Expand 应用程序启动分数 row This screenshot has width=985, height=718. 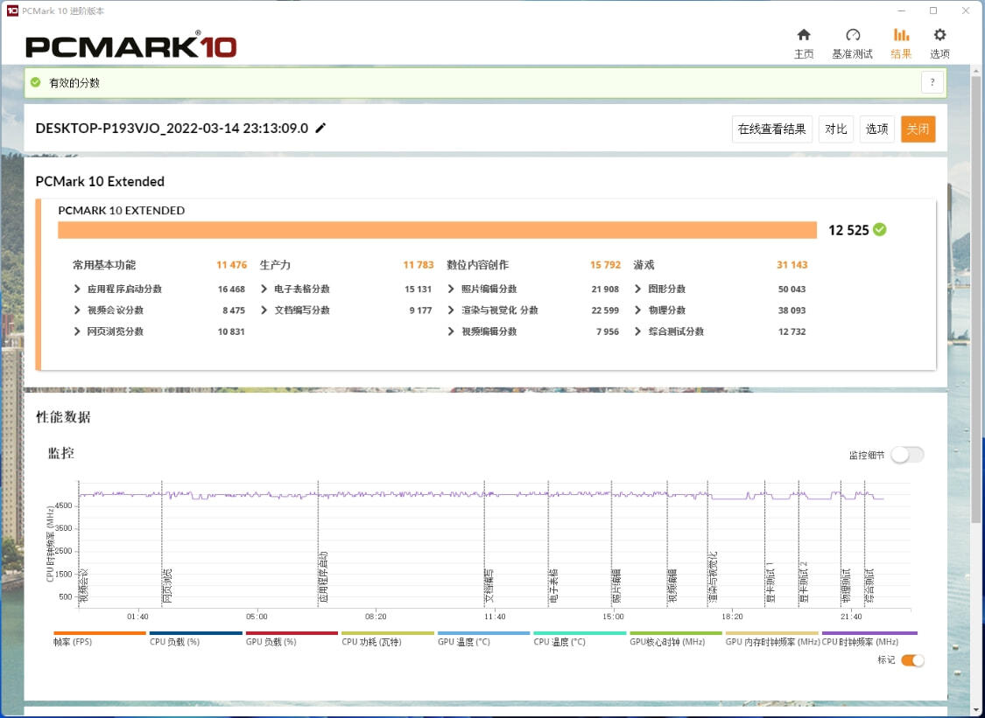coord(77,289)
